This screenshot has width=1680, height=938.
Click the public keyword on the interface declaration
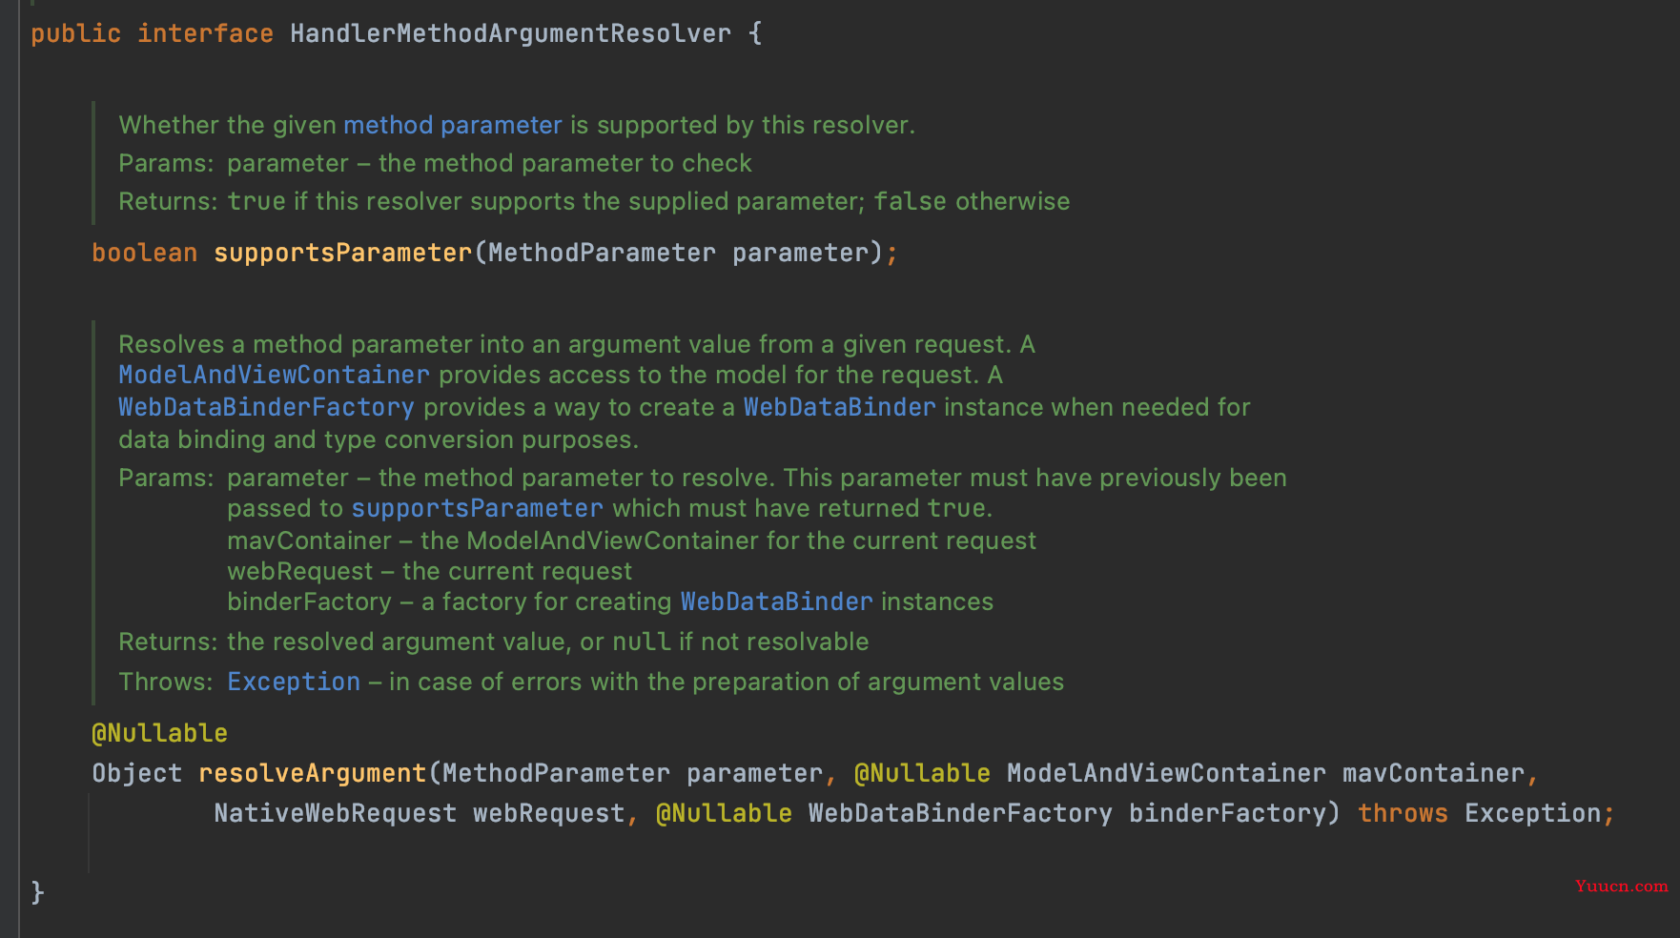coord(75,33)
